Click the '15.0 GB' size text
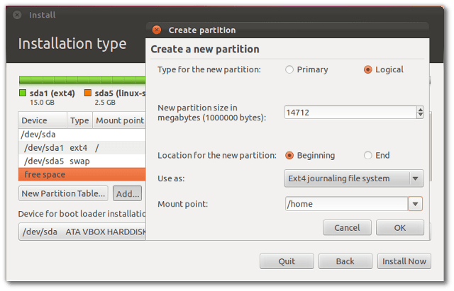The height and width of the screenshot is (291, 454). 42,102
